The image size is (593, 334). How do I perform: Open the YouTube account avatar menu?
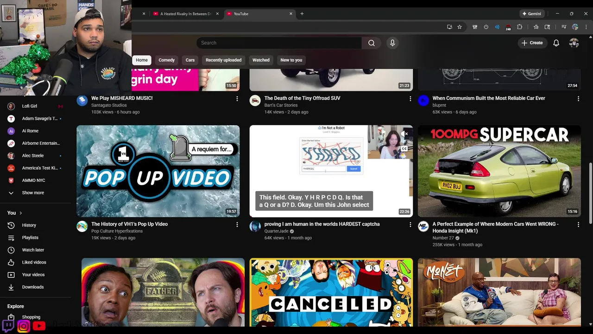574,43
